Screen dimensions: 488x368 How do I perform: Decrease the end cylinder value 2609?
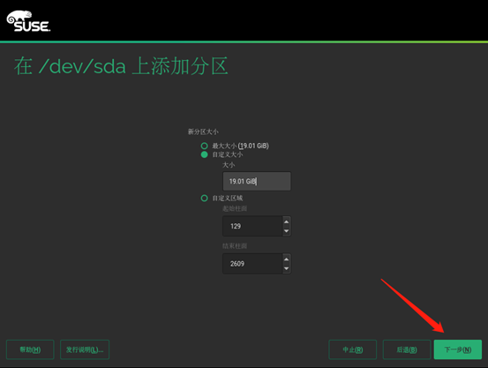[x=286, y=268]
